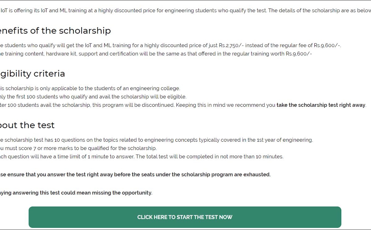The image size is (371, 230).
Task: Click the line about first 100 students eligible
Action: (93, 97)
